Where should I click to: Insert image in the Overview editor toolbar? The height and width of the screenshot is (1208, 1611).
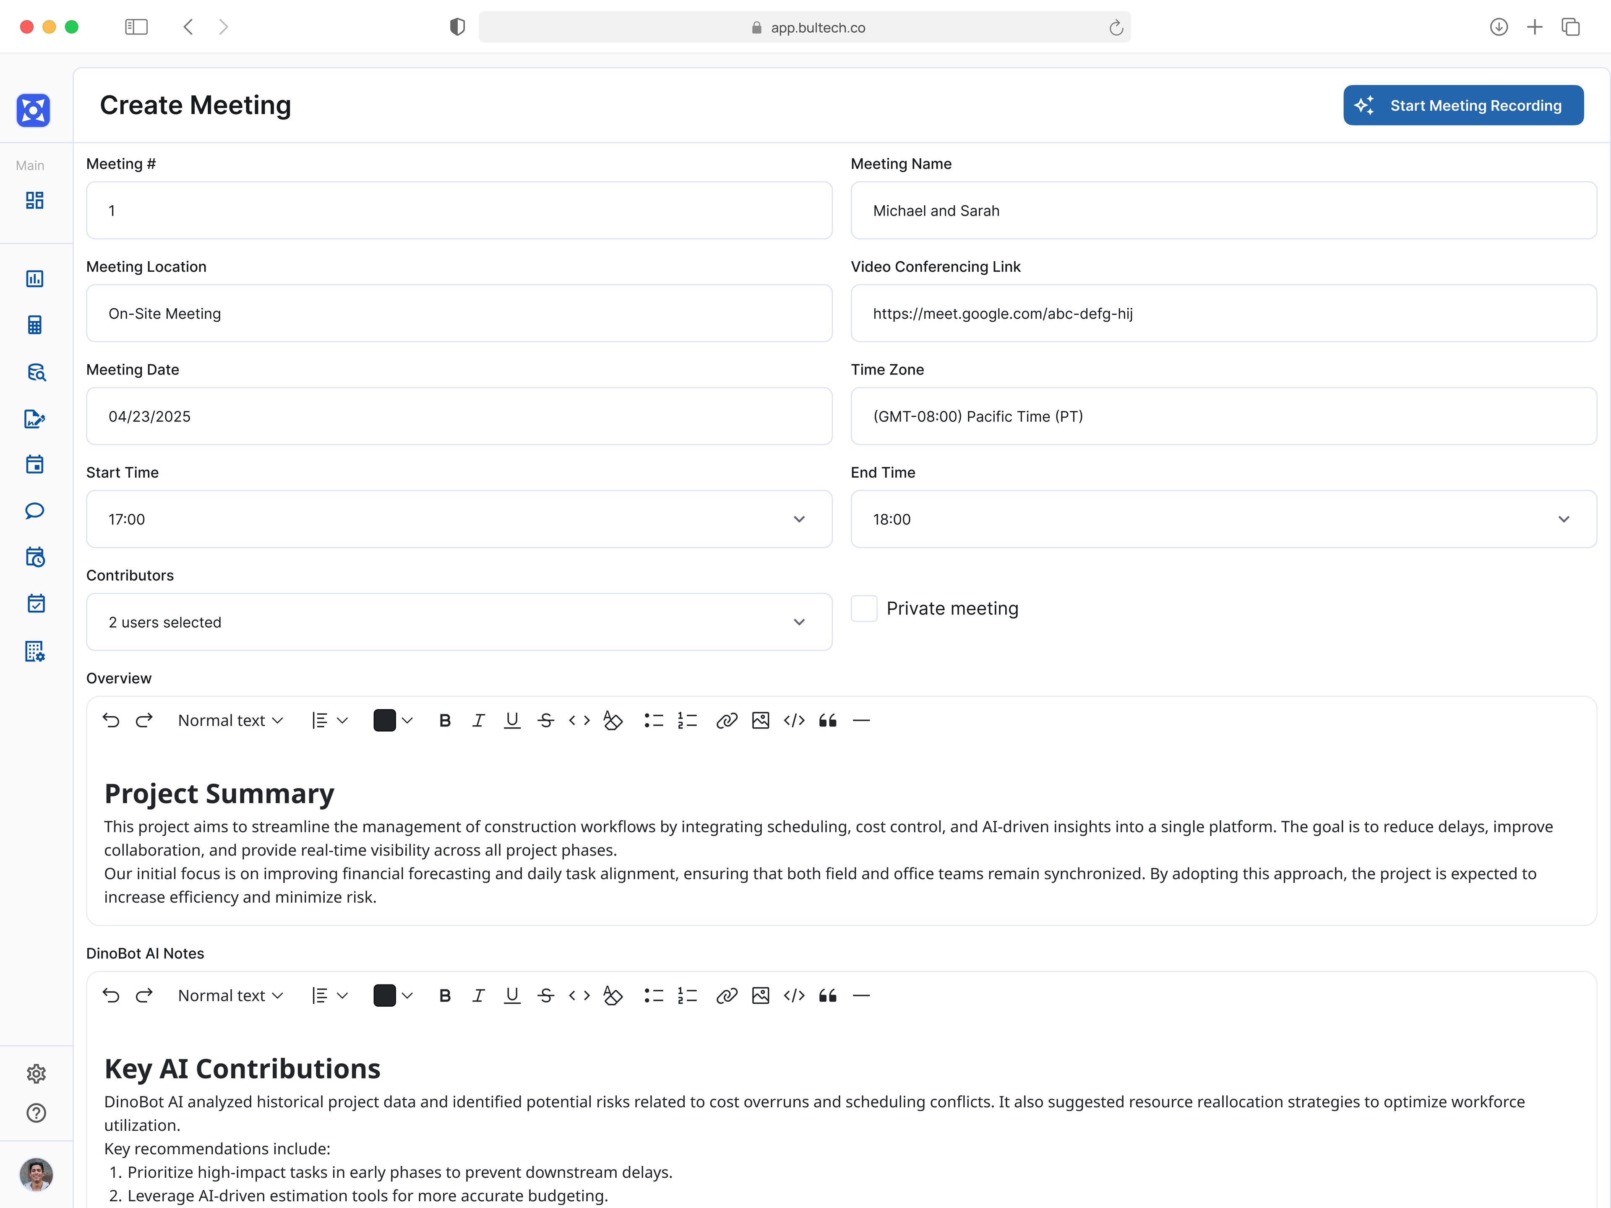point(760,720)
